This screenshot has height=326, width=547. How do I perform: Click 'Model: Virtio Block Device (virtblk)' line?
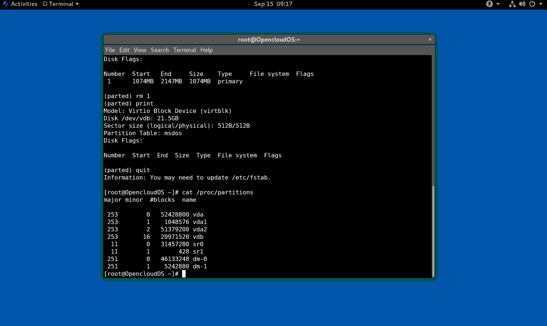(168, 111)
